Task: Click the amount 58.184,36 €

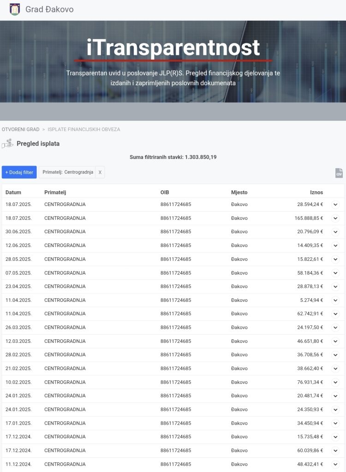Action: coord(310,273)
